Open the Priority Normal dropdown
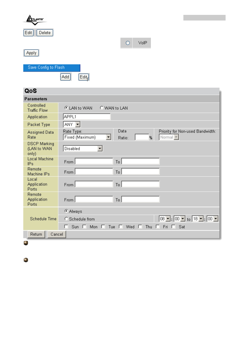244x346 pixels. [x=169, y=137]
